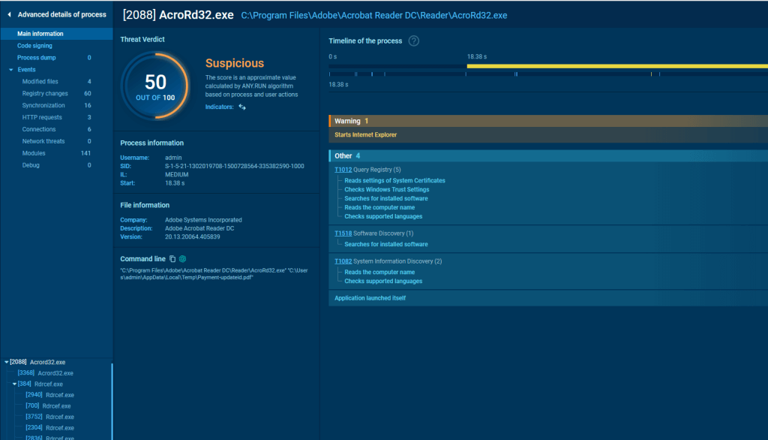Click Adobe Systems Incorporated company value
768x440 pixels.
click(x=203, y=220)
